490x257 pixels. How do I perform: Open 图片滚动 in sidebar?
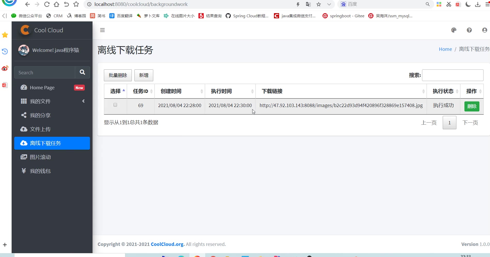tap(52, 157)
